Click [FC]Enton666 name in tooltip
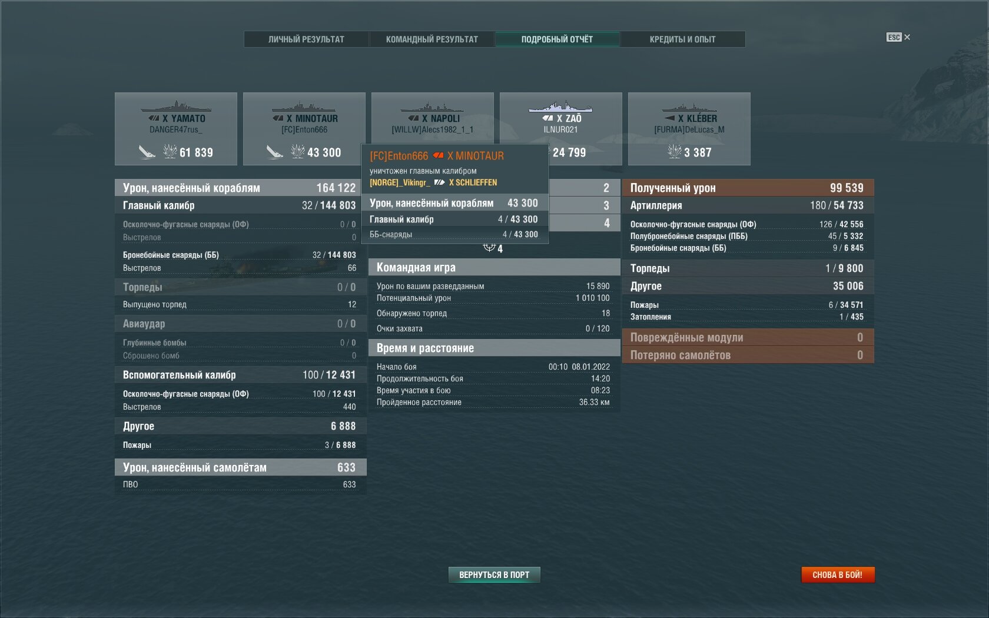This screenshot has height=618, width=989. coord(399,156)
